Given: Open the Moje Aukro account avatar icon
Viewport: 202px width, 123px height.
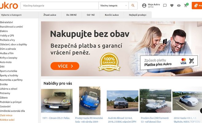Looking at the screenshot, I should pyautogui.click(x=144, y=6).
